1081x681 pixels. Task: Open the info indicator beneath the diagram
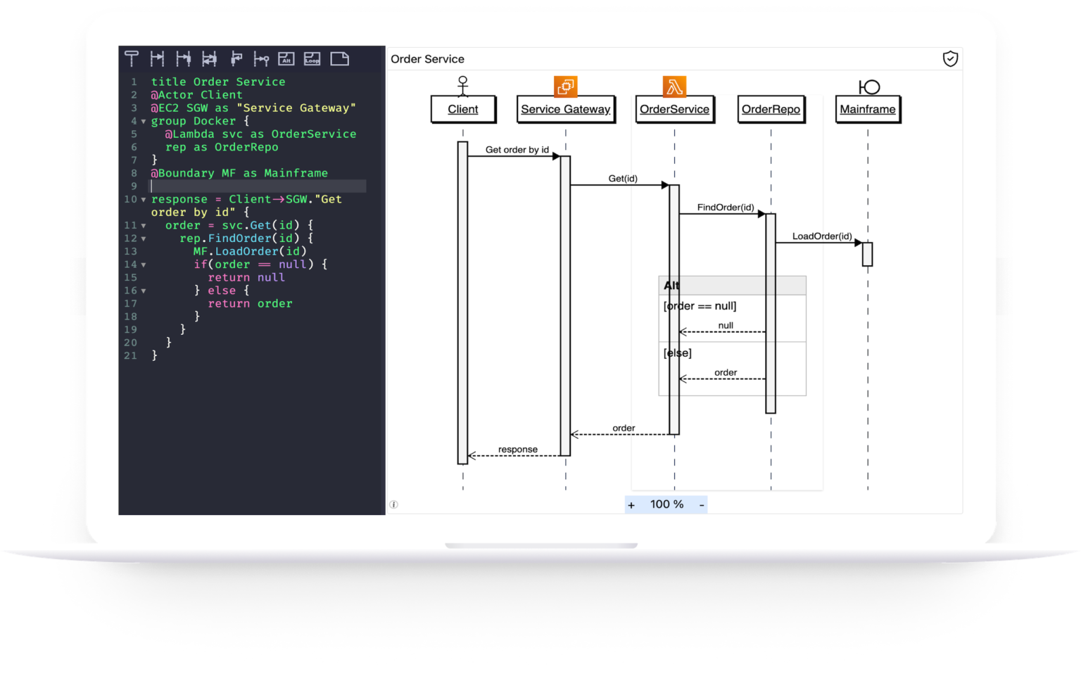(394, 504)
